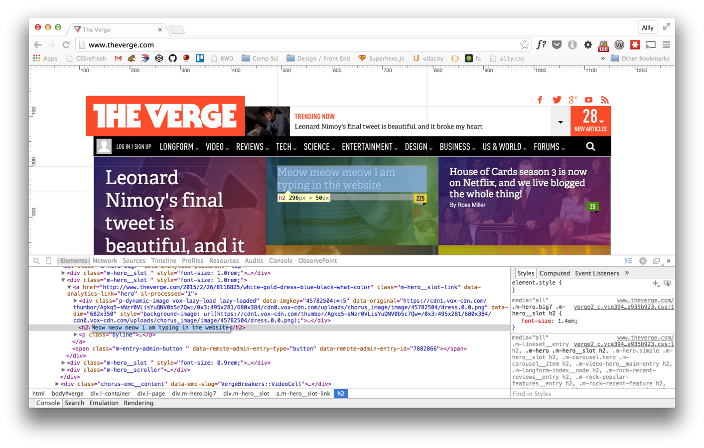Expand the byline paragraph node

pos(75,335)
